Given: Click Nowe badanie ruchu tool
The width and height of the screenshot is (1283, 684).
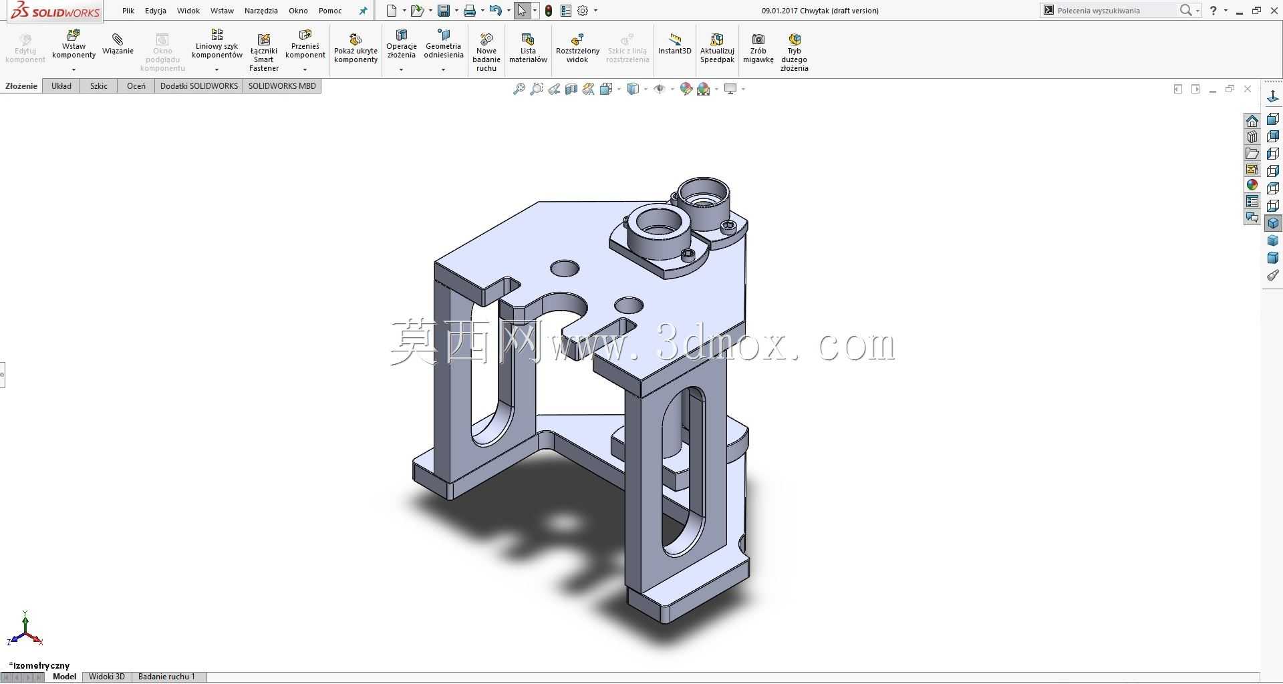Looking at the screenshot, I should [x=486, y=52].
